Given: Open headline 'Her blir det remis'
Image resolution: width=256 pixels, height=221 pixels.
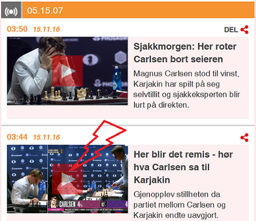Looking at the screenshot, I should [183, 167].
